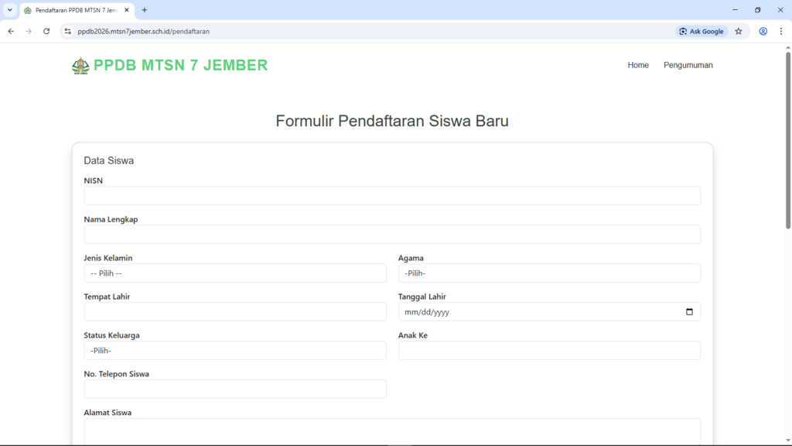Image resolution: width=792 pixels, height=446 pixels.
Task: Go to Home in navigation menu
Action: pyautogui.click(x=638, y=65)
